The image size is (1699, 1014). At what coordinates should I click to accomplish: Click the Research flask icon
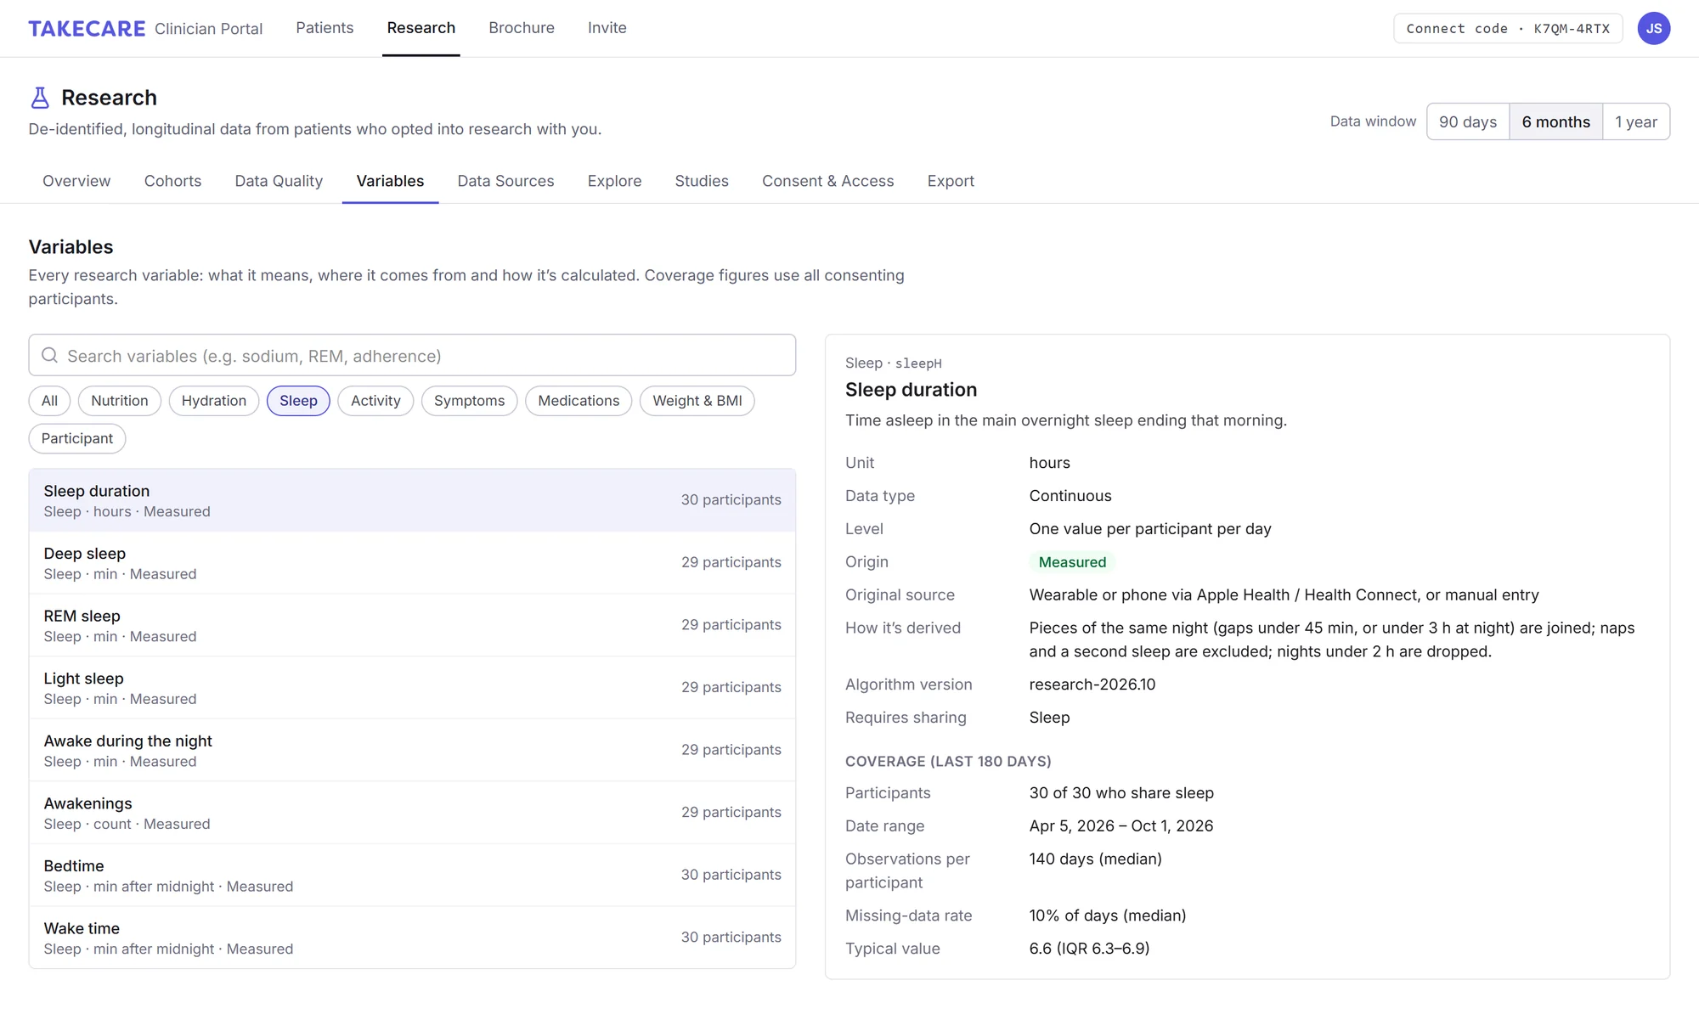point(40,98)
